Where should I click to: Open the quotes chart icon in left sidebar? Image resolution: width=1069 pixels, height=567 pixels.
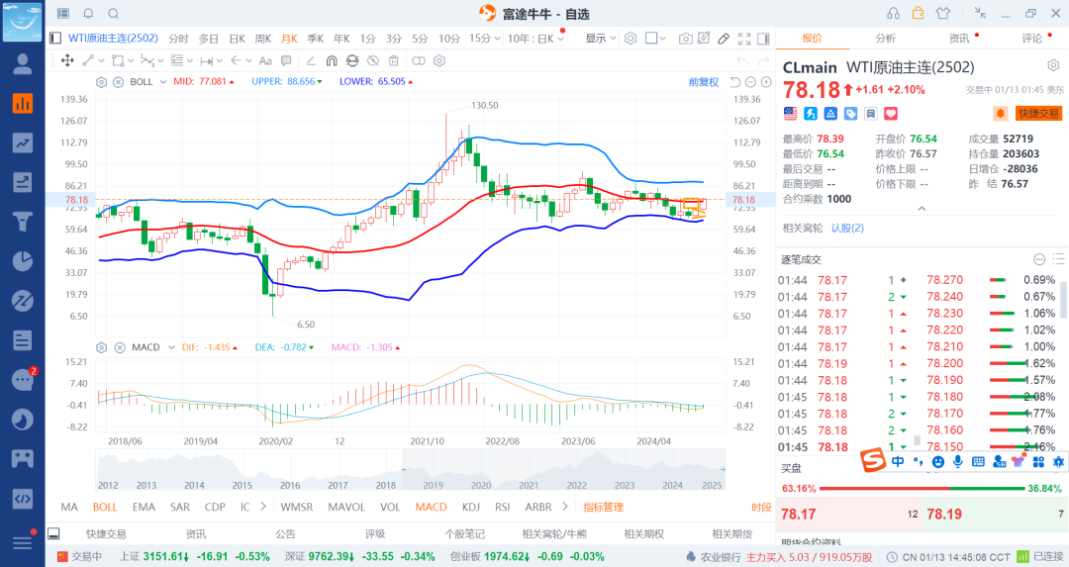[22, 103]
